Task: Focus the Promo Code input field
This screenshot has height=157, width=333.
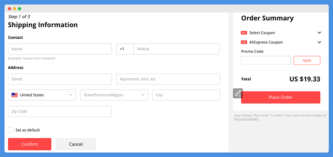Action: (266, 60)
